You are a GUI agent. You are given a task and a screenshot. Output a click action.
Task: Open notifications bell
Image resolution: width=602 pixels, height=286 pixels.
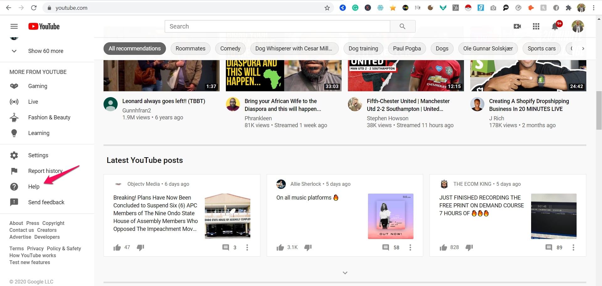point(555,26)
